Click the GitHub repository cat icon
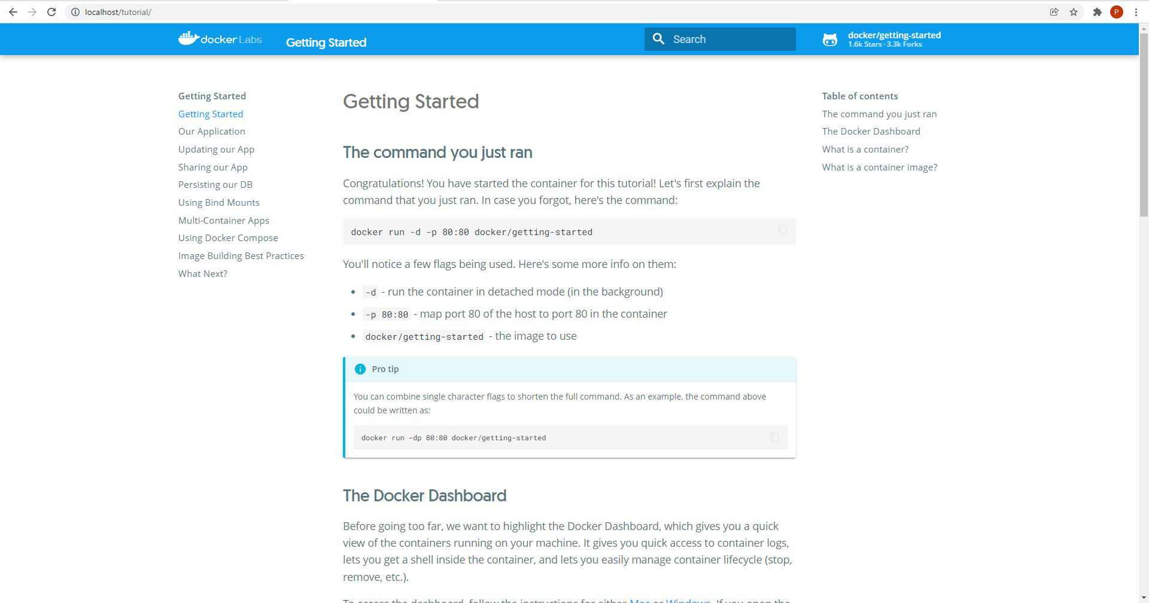This screenshot has width=1149, height=603. click(x=830, y=39)
